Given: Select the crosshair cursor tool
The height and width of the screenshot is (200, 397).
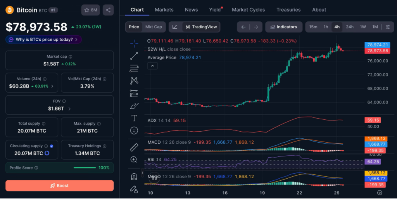Looking at the screenshot, I should point(134,43).
